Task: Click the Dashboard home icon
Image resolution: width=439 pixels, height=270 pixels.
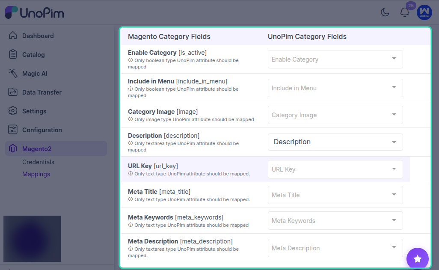Action: point(13,36)
